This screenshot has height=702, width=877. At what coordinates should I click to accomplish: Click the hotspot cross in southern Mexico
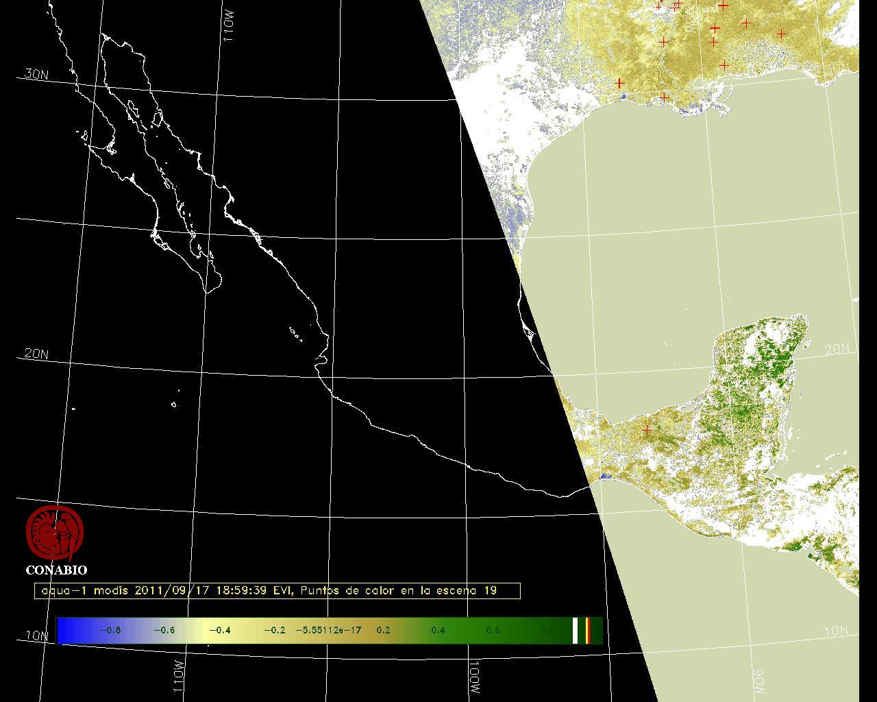(647, 431)
